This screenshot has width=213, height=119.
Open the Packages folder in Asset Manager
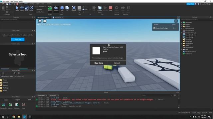tap(6, 88)
